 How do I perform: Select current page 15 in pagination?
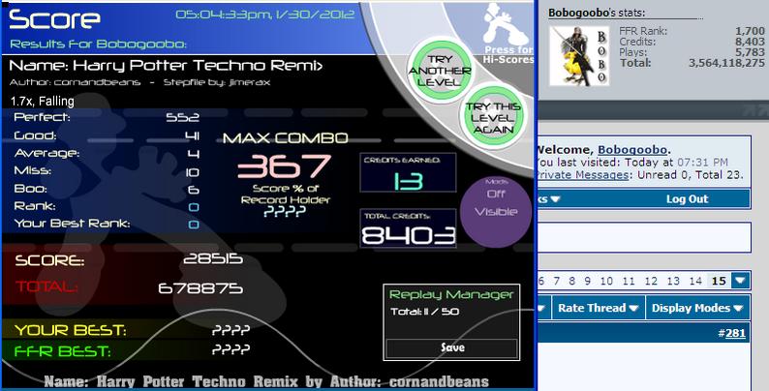(x=719, y=281)
